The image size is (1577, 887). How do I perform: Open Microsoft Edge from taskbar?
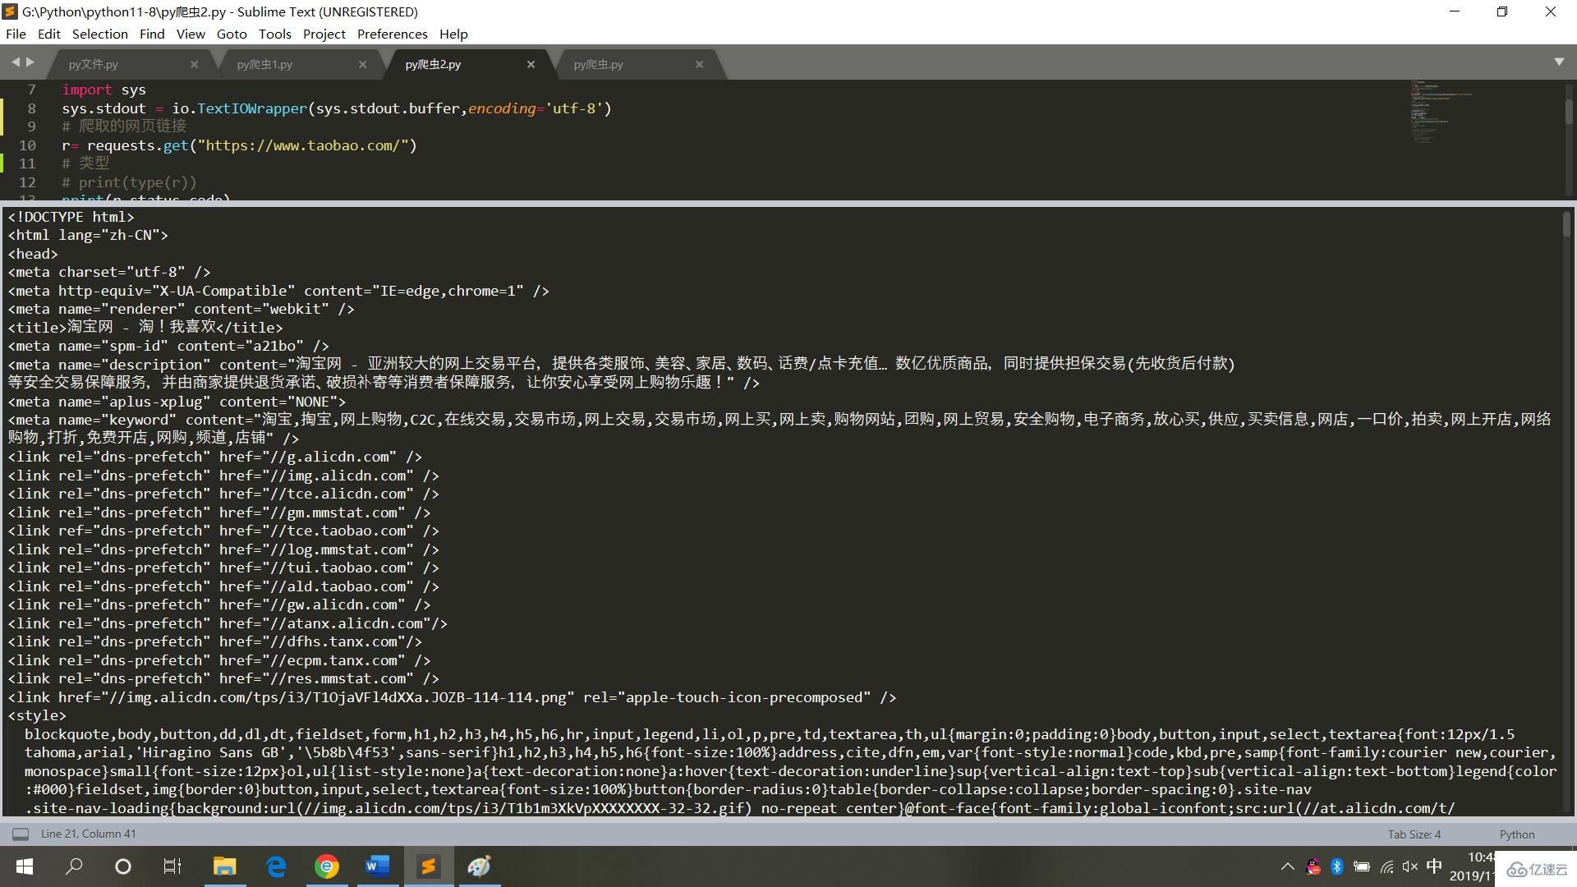point(276,866)
